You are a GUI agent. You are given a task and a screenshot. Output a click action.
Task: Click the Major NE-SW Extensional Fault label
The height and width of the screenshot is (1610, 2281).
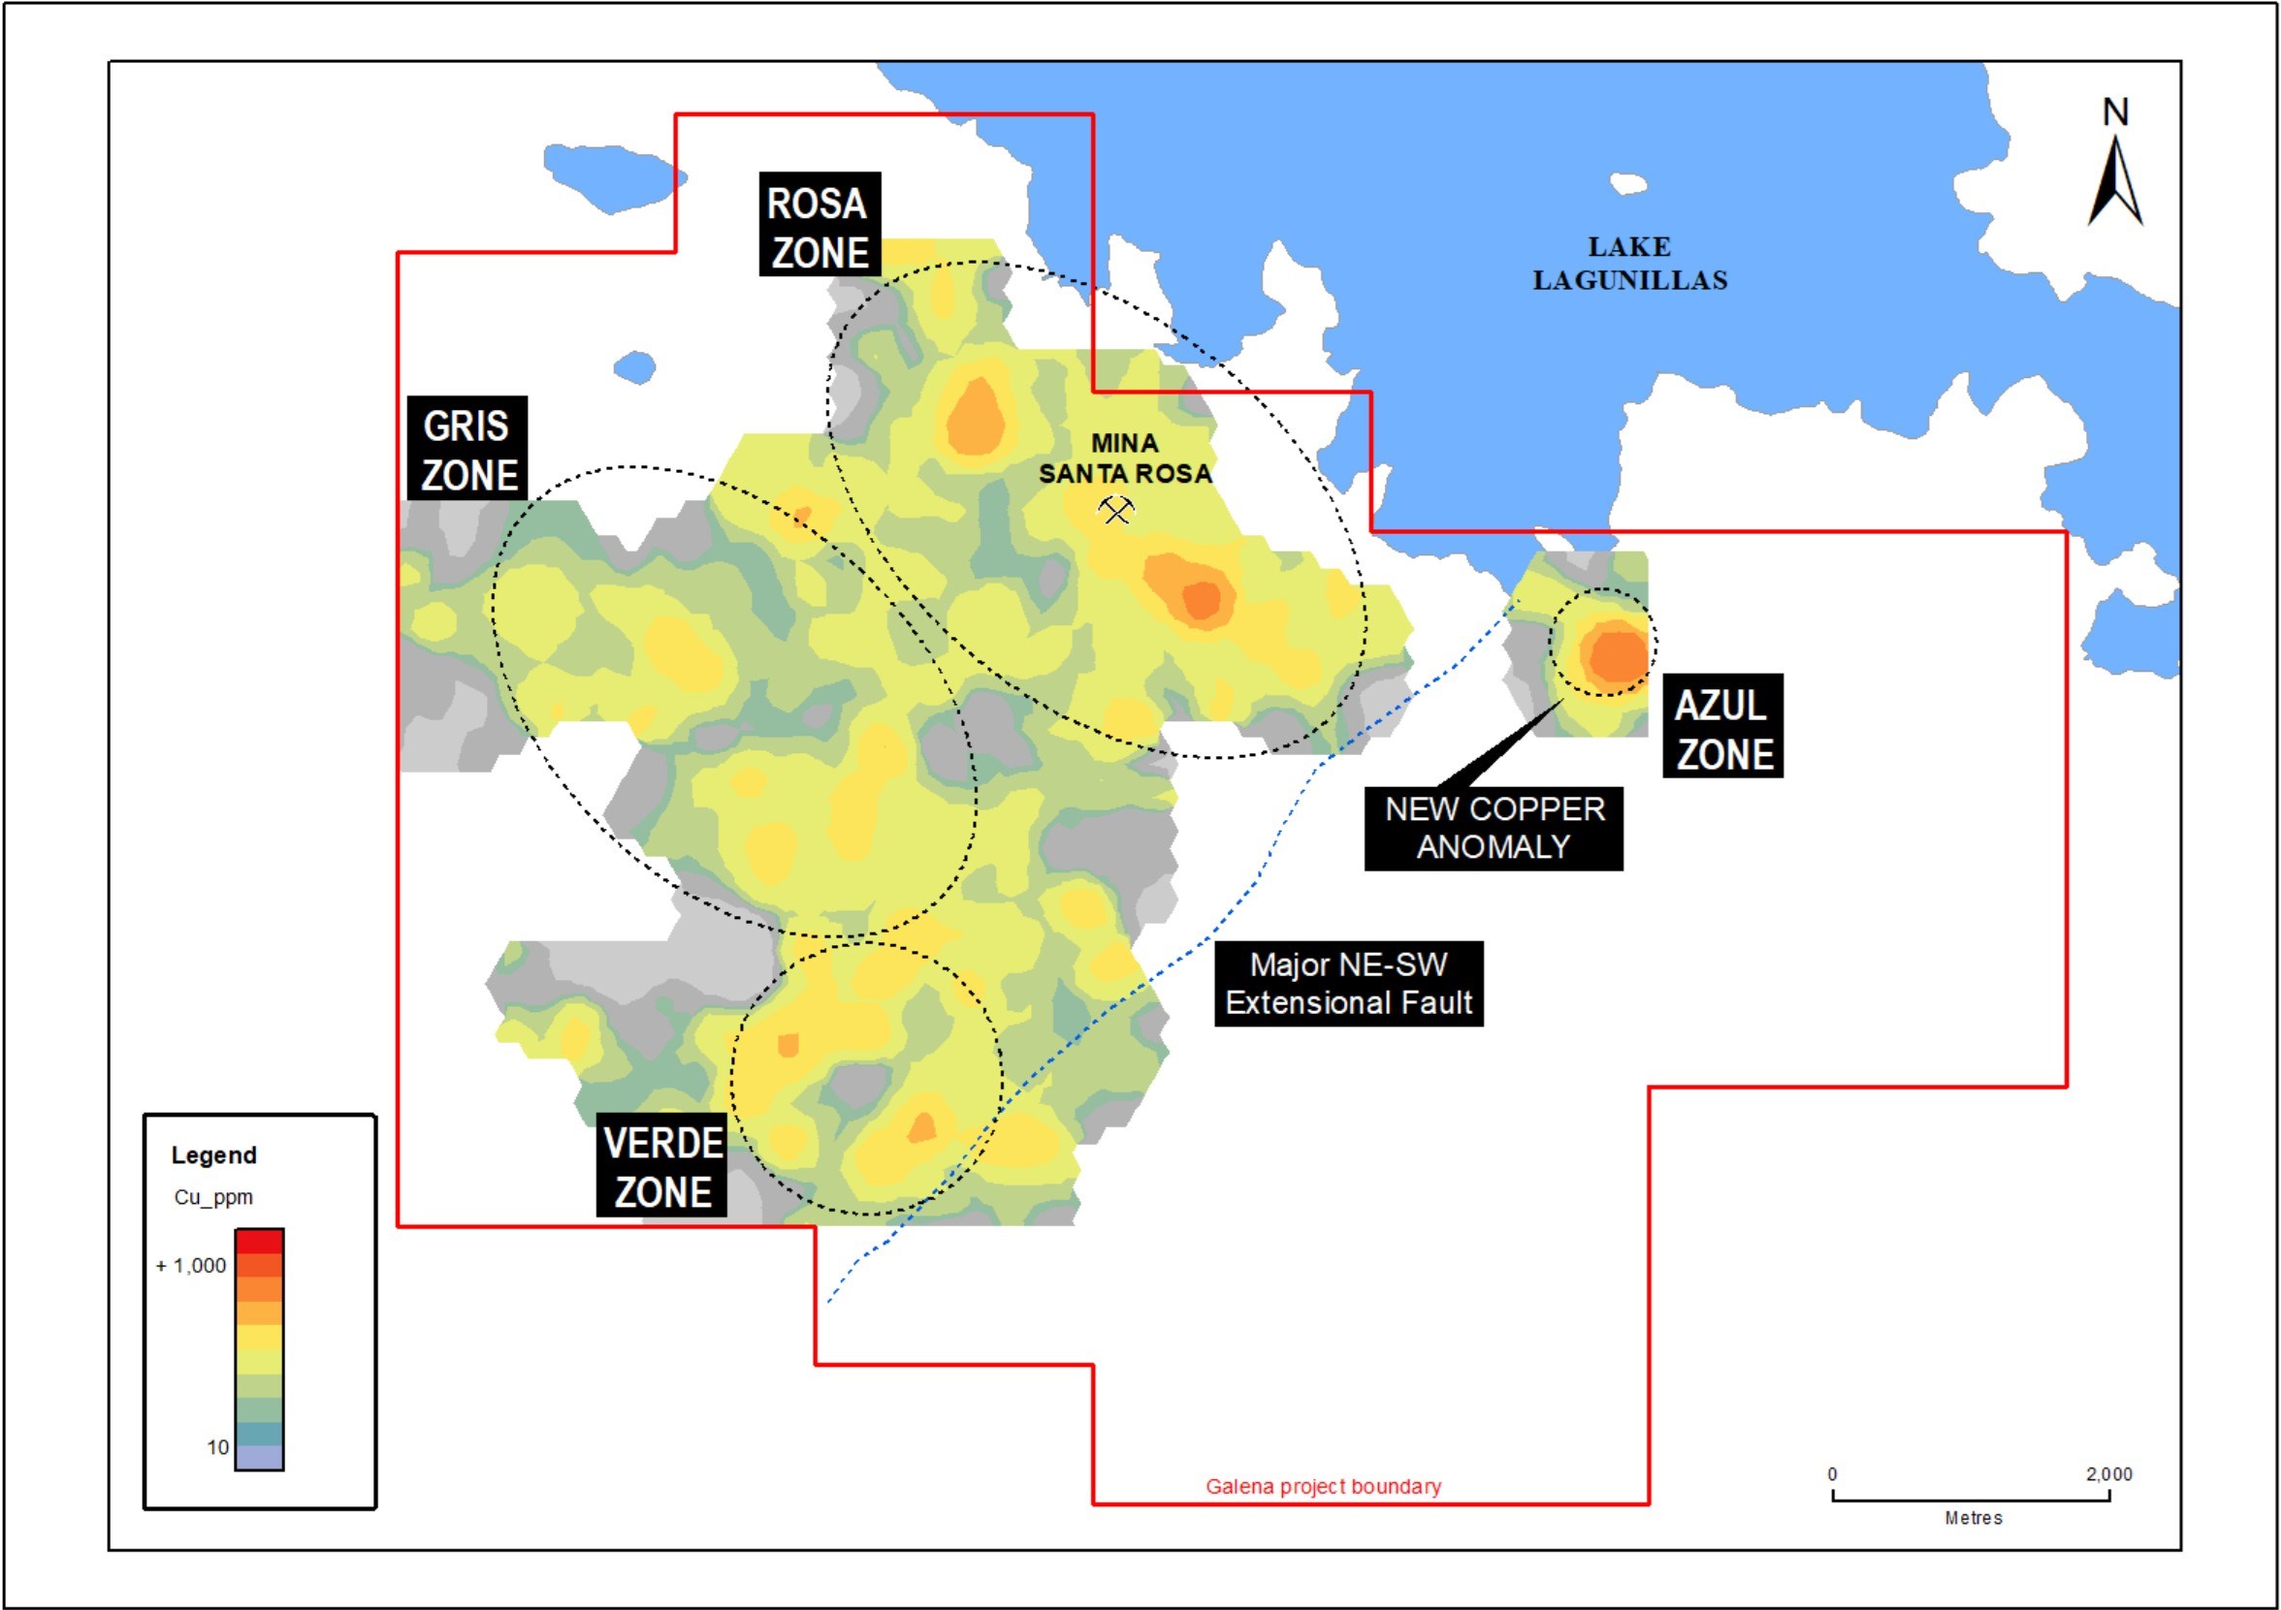tap(1348, 983)
